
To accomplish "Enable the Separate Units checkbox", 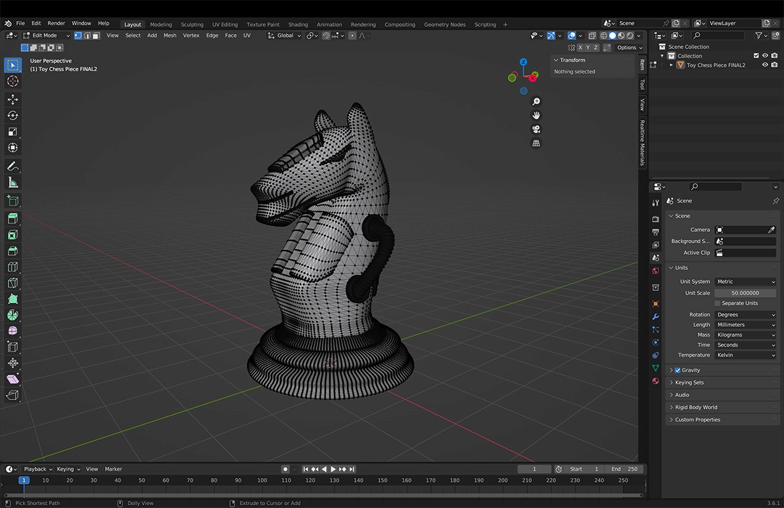I will pyautogui.click(x=717, y=303).
